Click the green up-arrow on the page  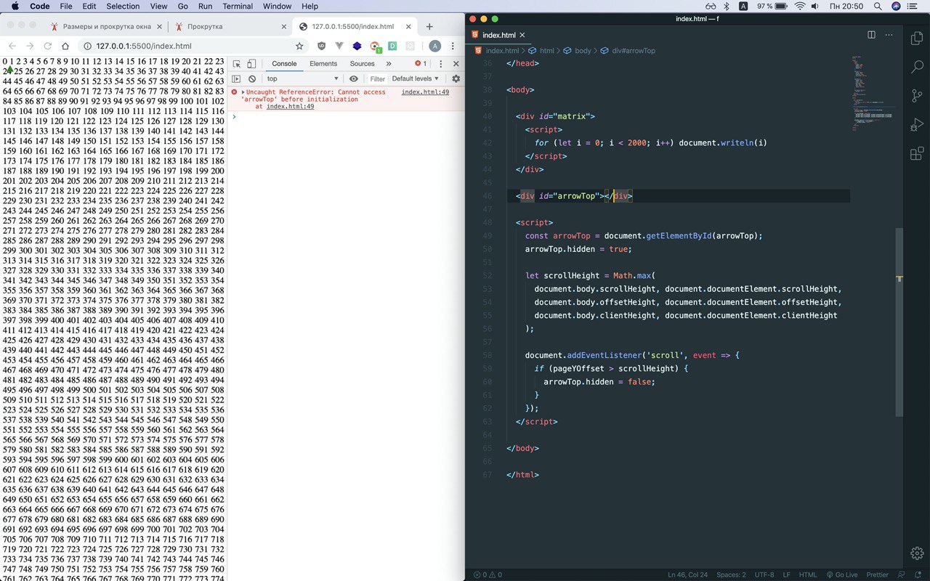(x=9, y=70)
